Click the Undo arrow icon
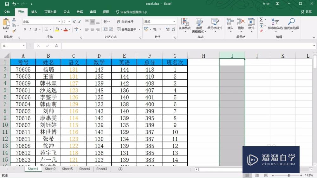Viewport: 317px width, 178px height. tap(14, 4)
